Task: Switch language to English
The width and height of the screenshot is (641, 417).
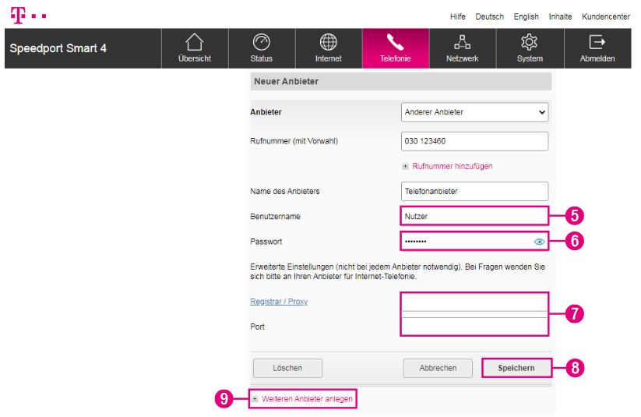Action: (526, 16)
